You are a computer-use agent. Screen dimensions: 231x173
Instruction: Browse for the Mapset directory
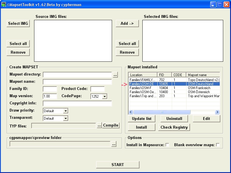(115, 75)
